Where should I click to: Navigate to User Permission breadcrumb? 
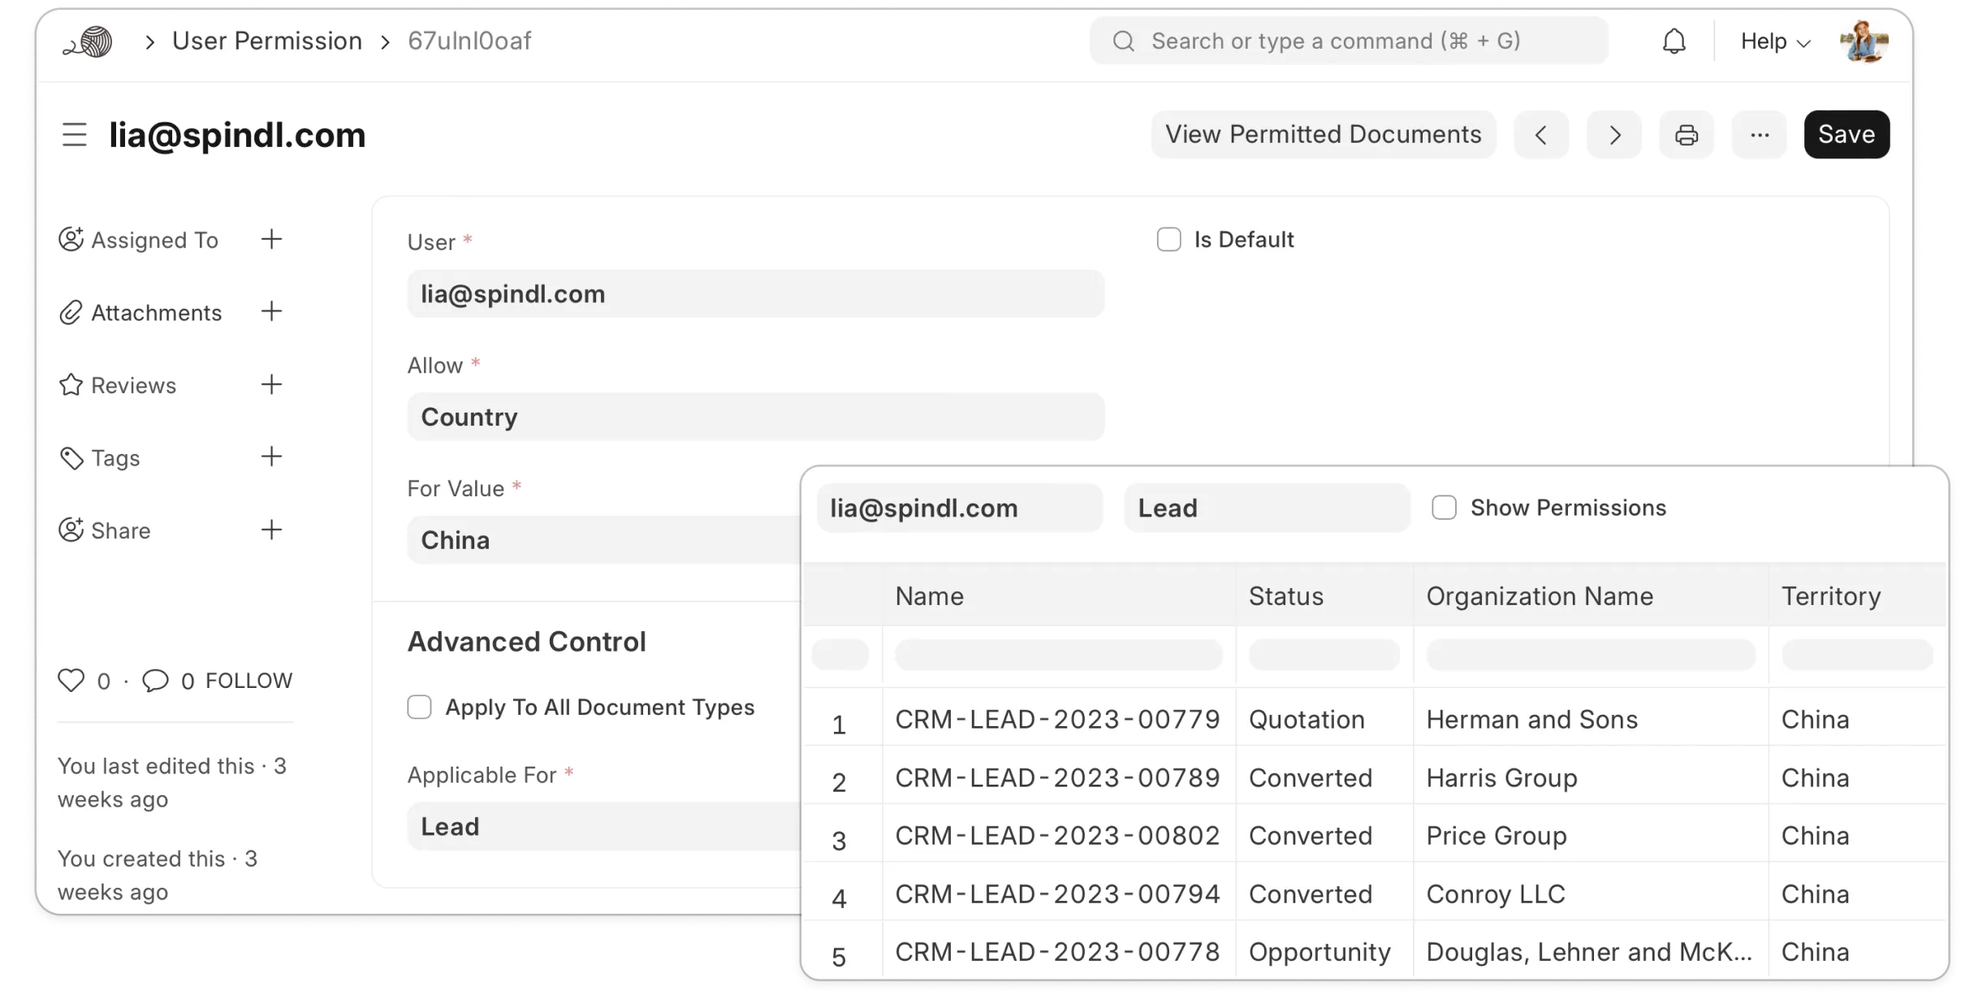(267, 41)
